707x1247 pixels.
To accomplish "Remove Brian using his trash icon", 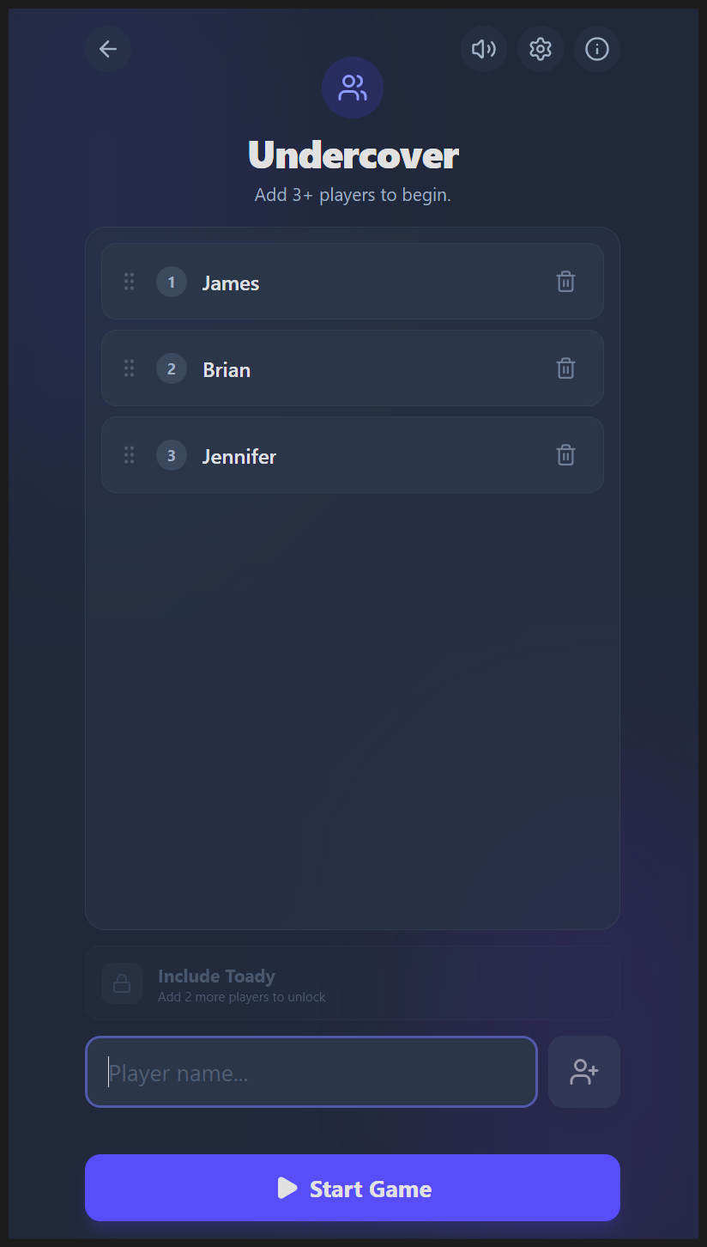I will click(565, 368).
